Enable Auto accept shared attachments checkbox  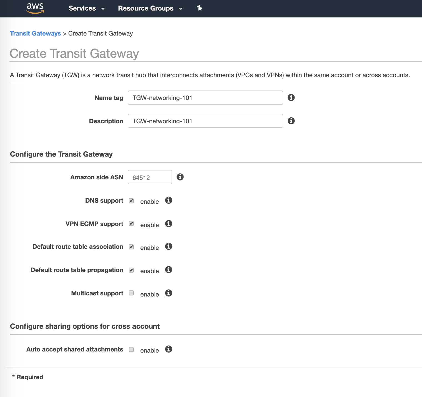(131, 350)
